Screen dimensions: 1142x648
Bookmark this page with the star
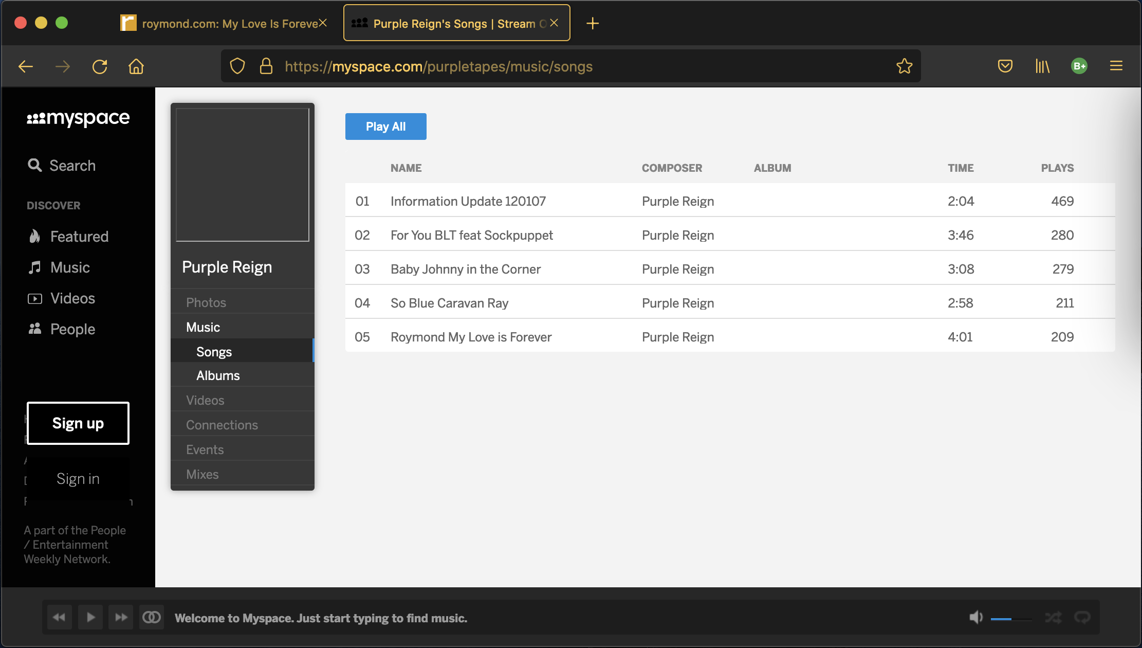904,66
